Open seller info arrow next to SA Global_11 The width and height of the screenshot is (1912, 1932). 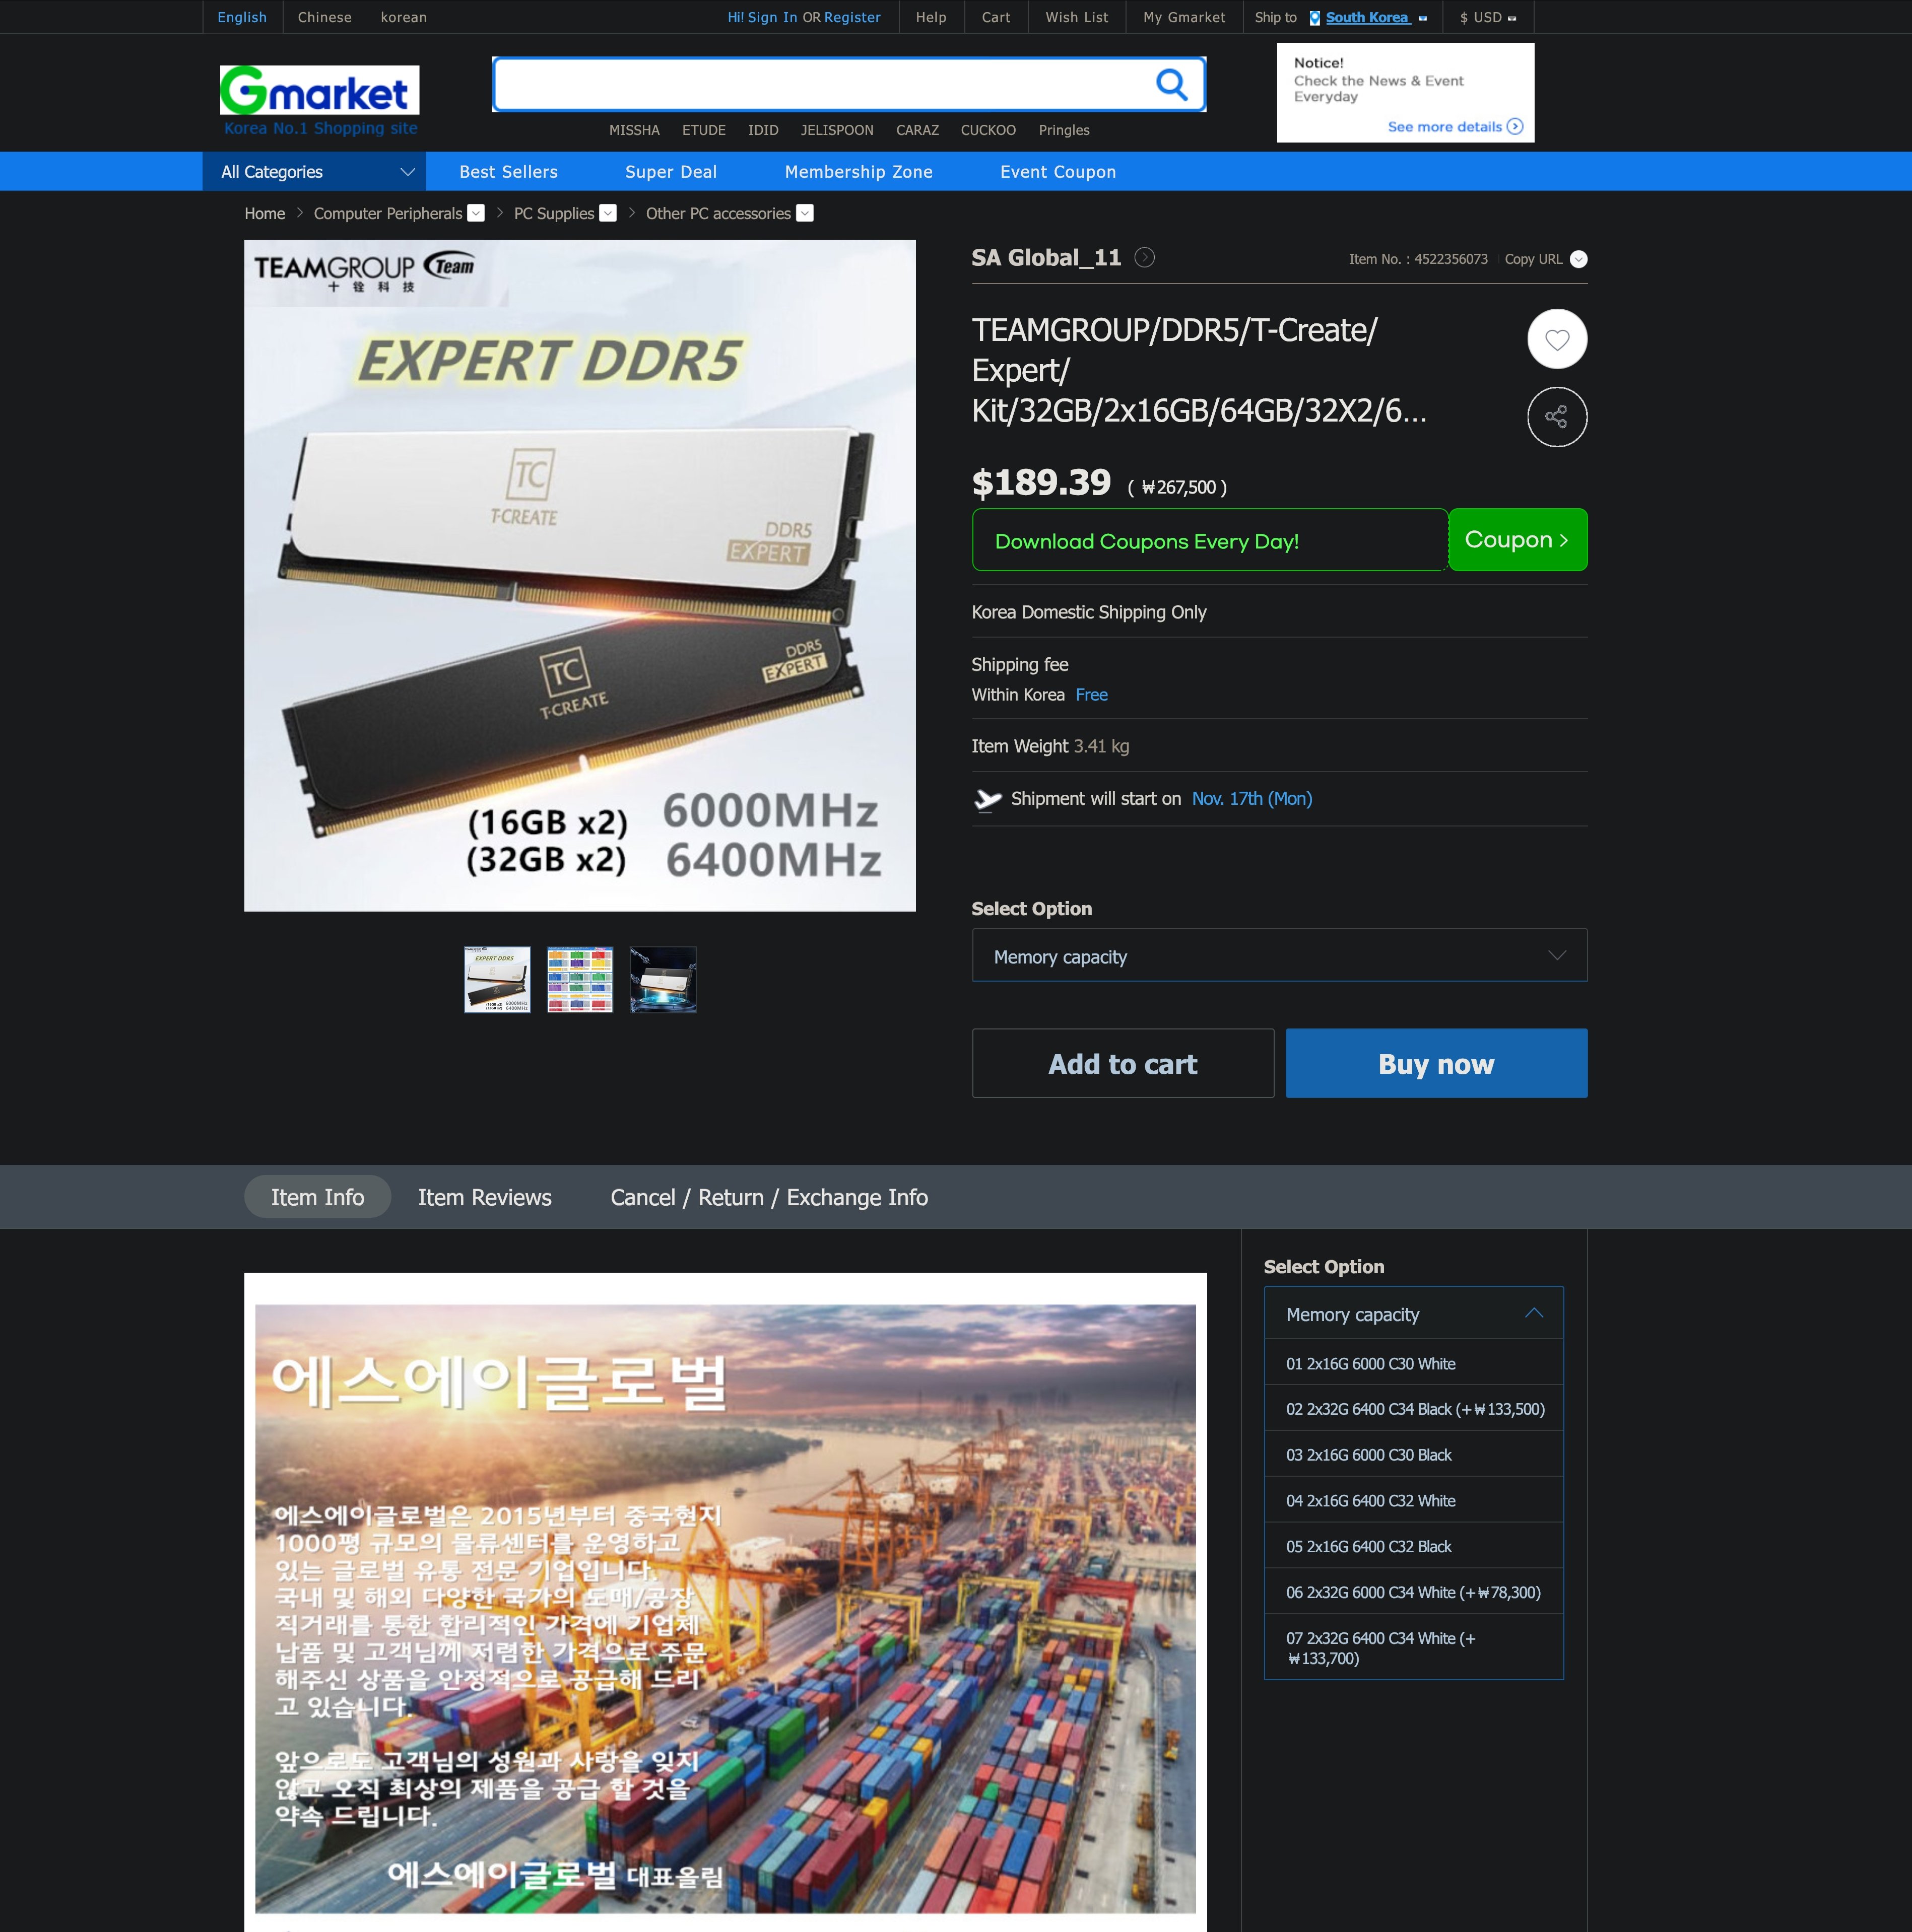pos(1145,258)
